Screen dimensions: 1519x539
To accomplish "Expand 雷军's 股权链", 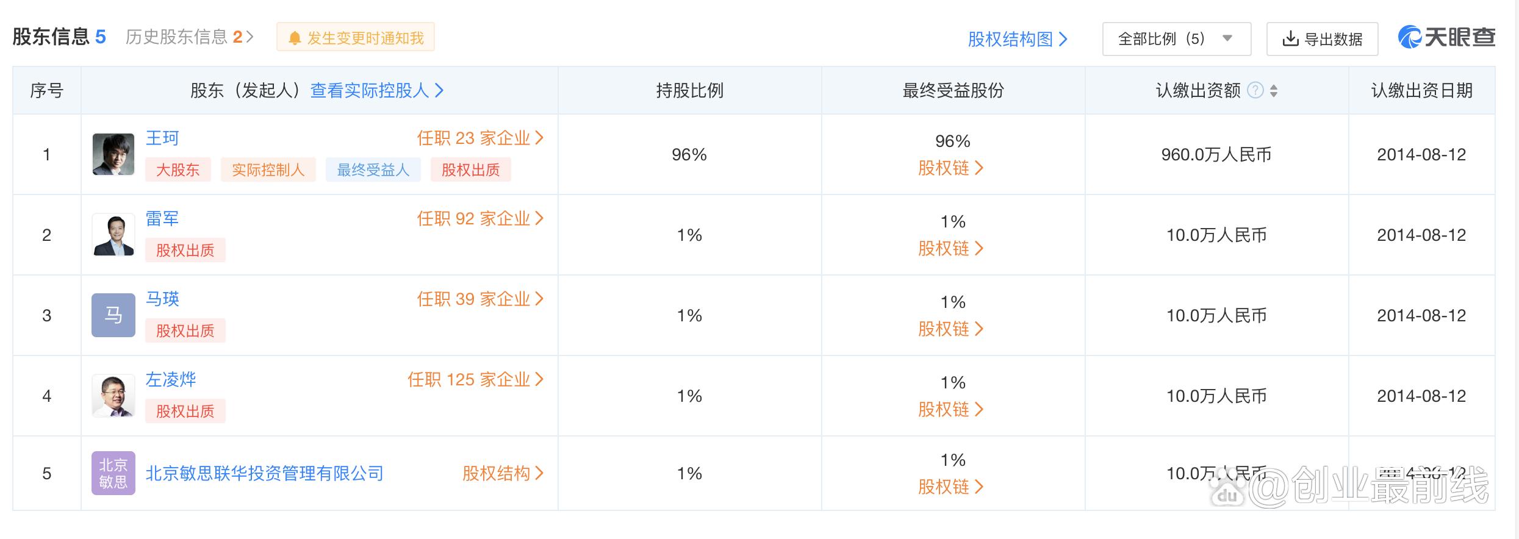I will pos(949,249).
